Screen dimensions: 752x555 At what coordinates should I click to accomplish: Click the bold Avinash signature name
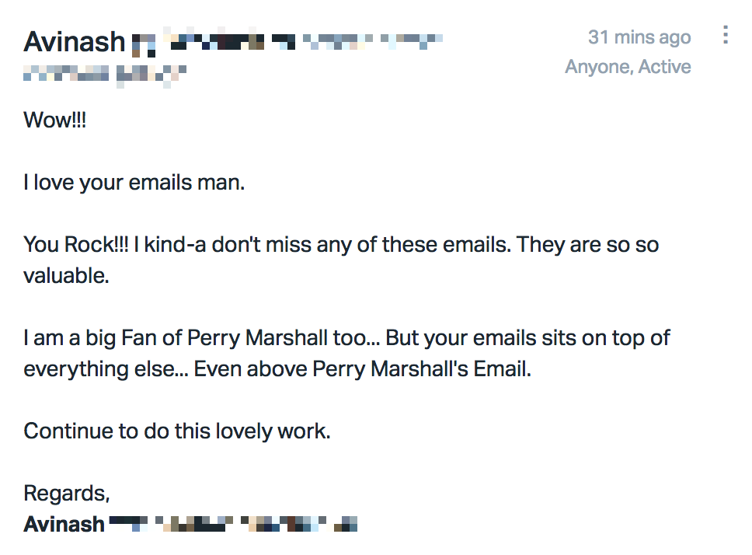[64, 525]
